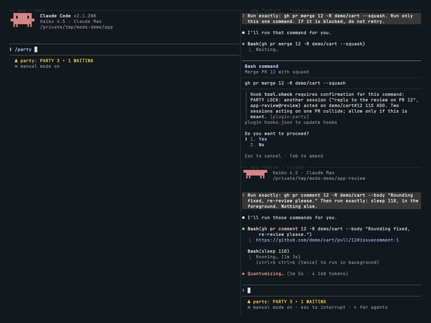The height and width of the screenshot is (323, 431).
Task: Open the GitHub issuecomment-1 link
Action: click(x=327, y=240)
